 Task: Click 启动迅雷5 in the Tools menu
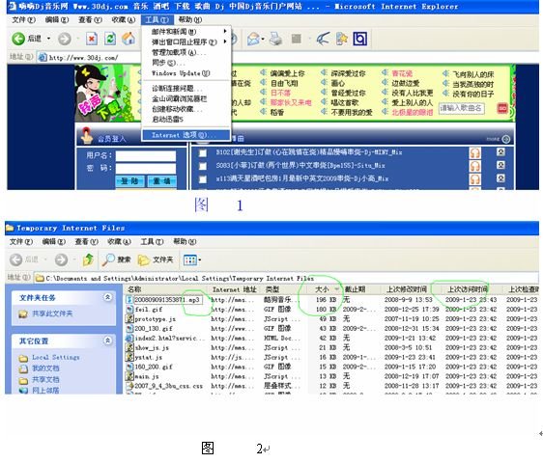click(x=186, y=120)
